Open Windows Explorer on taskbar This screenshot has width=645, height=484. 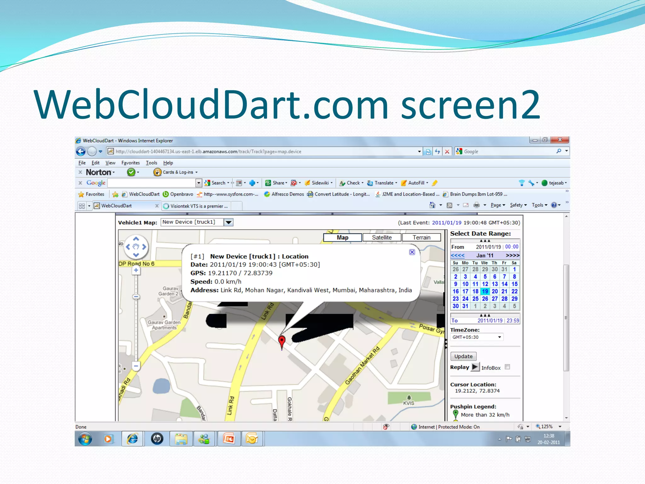point(181,439)
